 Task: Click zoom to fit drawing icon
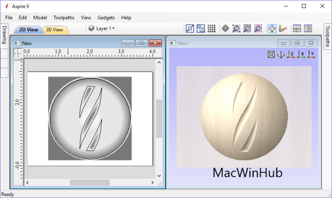click(x=247, y=28)
